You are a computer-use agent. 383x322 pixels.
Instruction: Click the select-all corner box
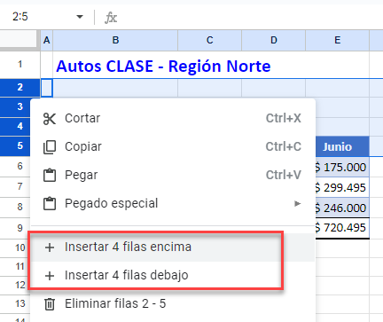tap(20, 40)
